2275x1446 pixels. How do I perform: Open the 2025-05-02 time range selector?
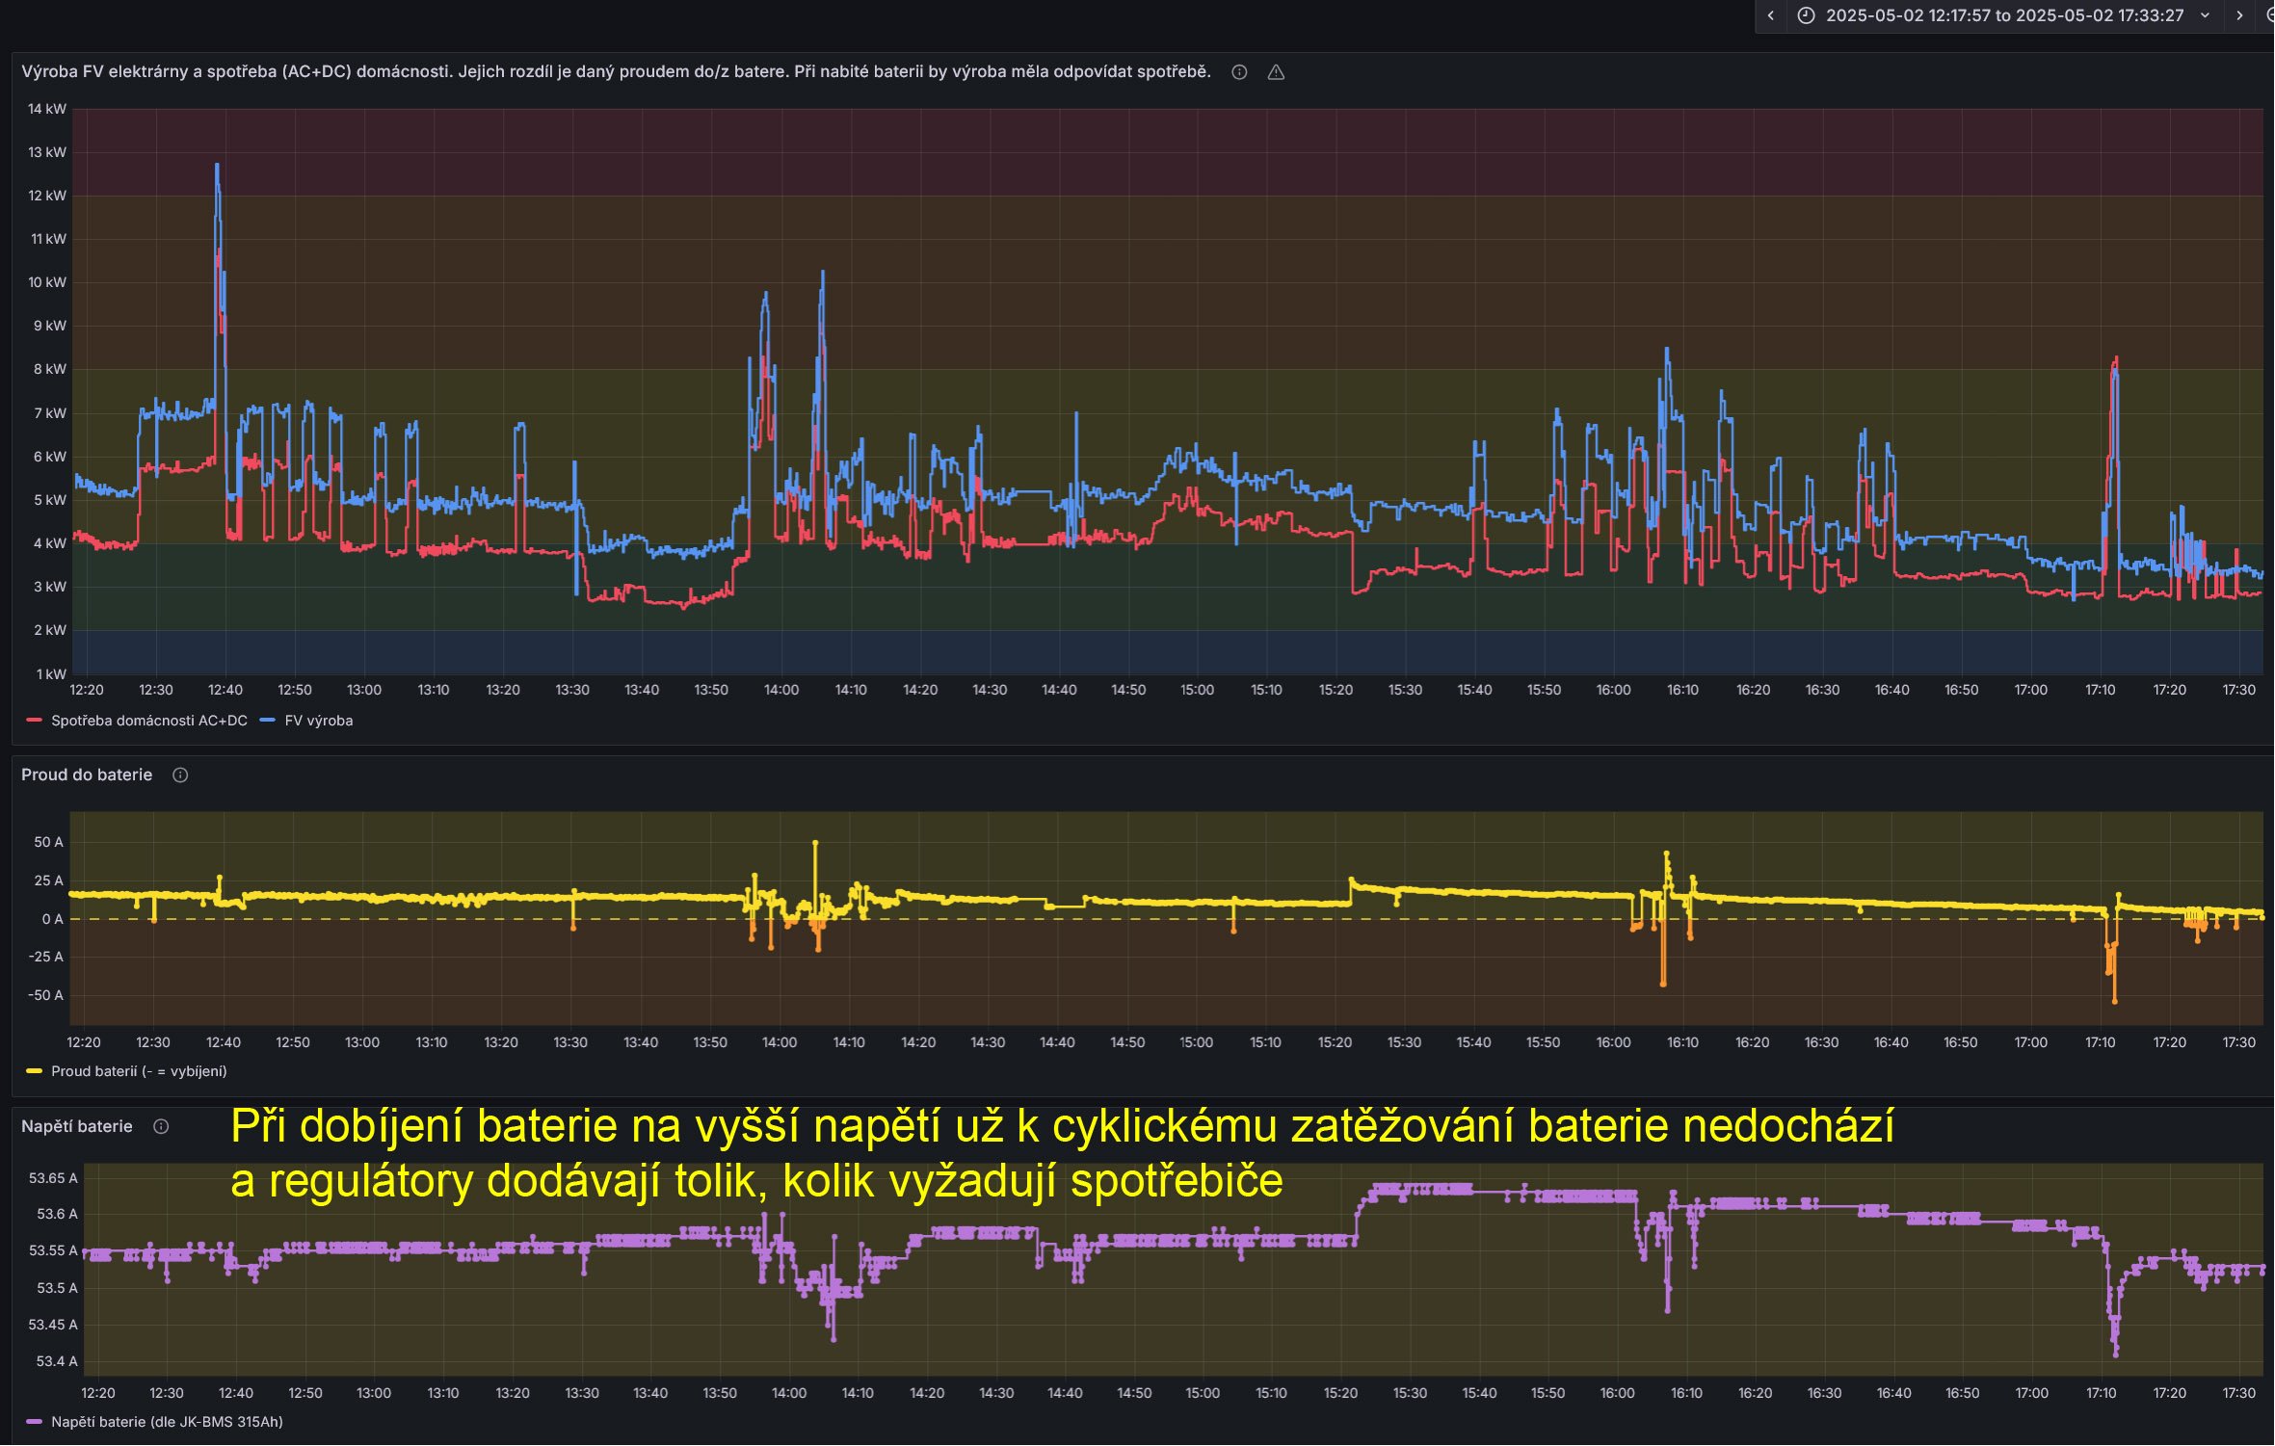pos(2004,15)
